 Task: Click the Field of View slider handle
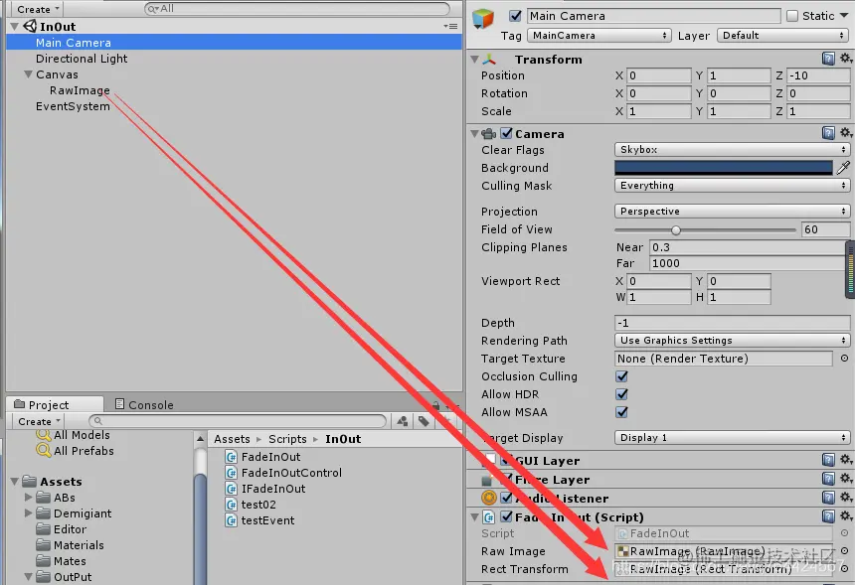click(676, 229)
